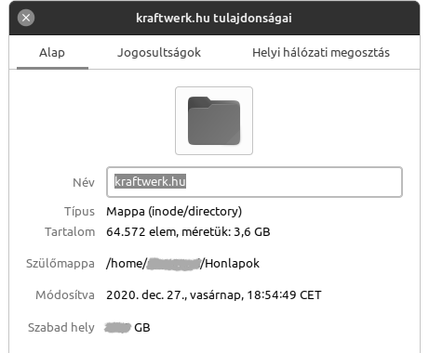Click the Szülőmappa label
The height and width of the screenshot is (353, 429).
[x=60, y=264]
